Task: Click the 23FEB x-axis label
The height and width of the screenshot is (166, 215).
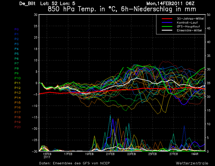Action: click(131, 154)
